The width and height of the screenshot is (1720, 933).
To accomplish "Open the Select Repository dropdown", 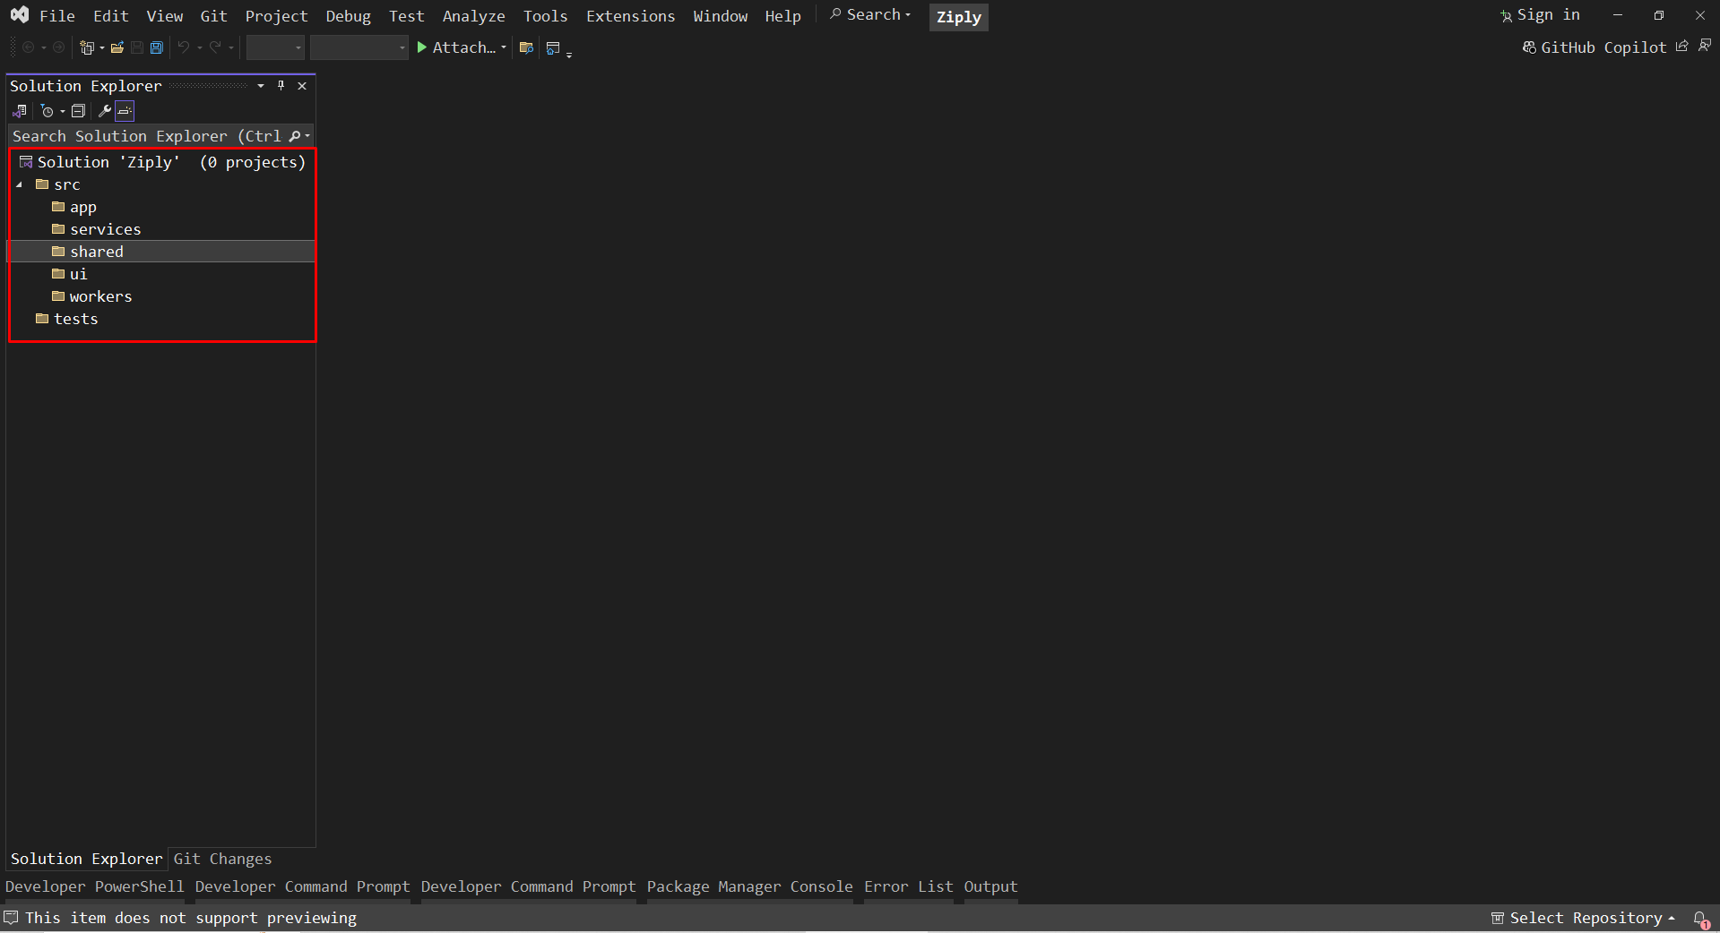I will point(1583,918).
